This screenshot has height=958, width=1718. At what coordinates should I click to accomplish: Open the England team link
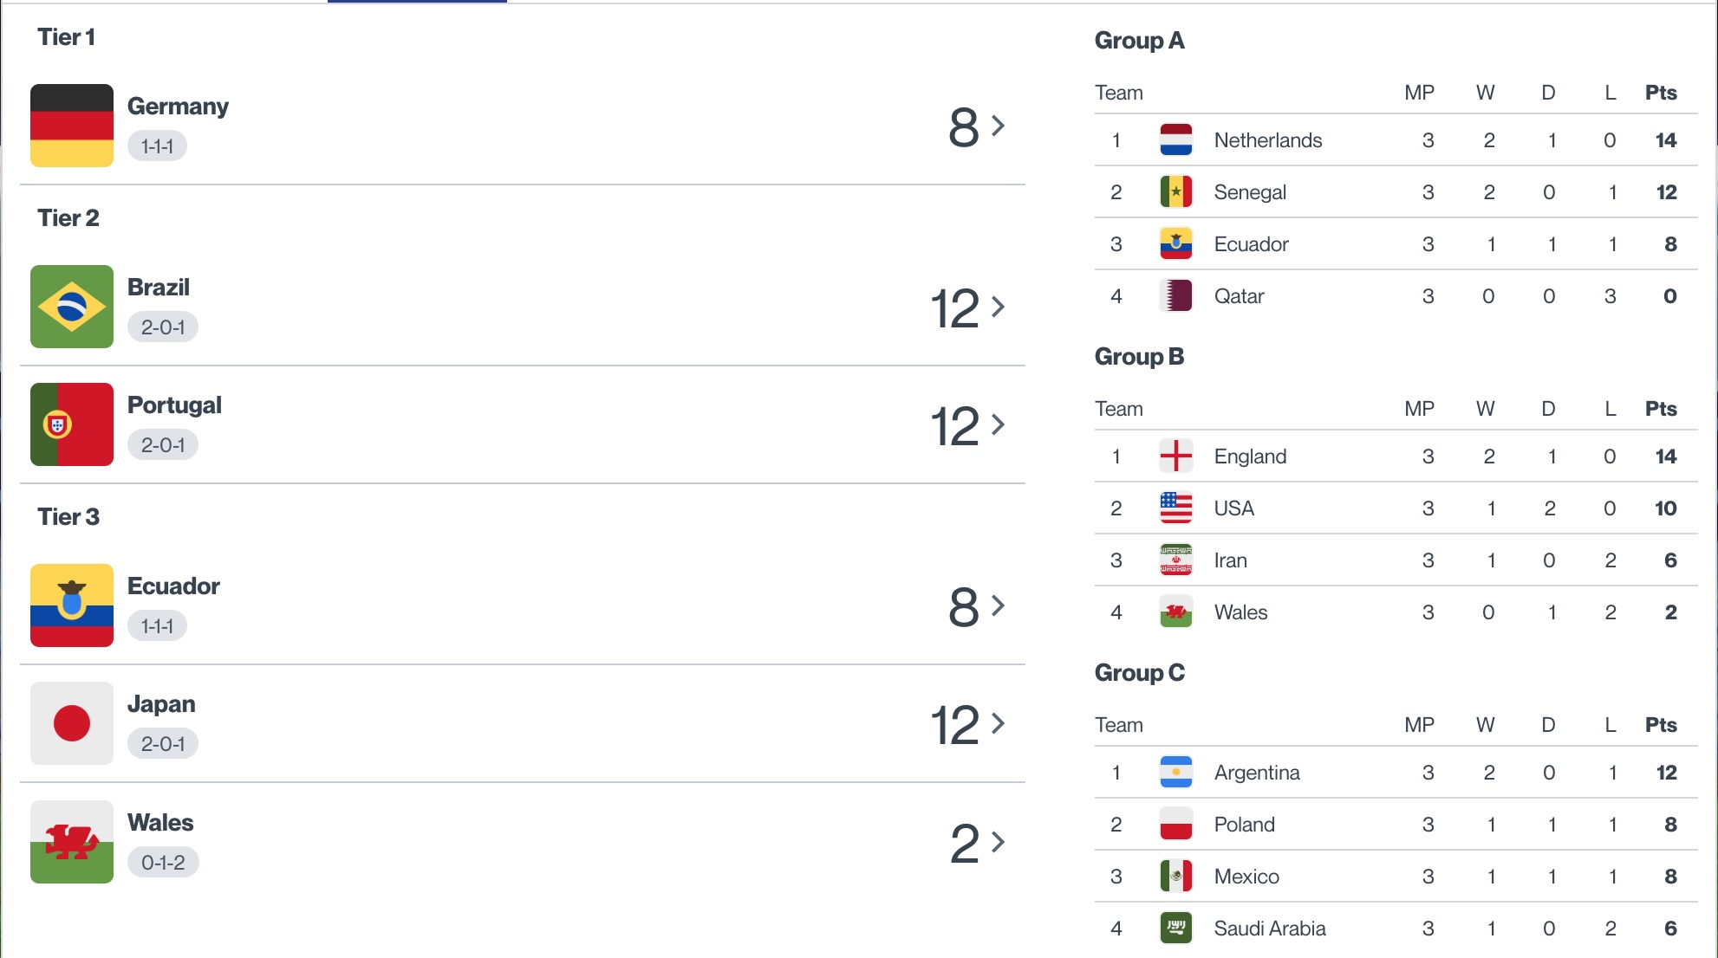click(1250, 456)
